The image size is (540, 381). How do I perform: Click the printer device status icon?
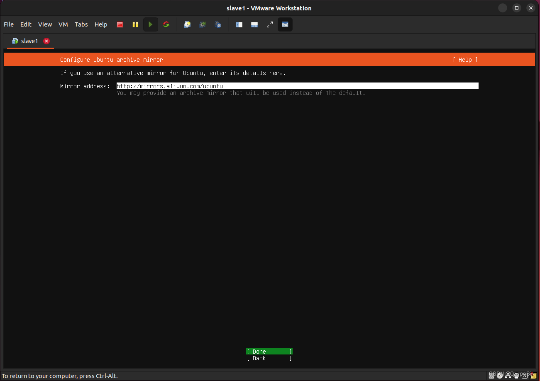click(x=516, y=376)
